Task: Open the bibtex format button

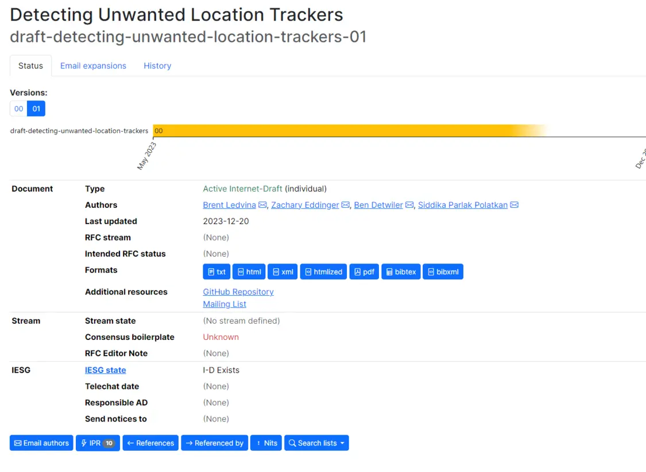Action: click(401, 272)
